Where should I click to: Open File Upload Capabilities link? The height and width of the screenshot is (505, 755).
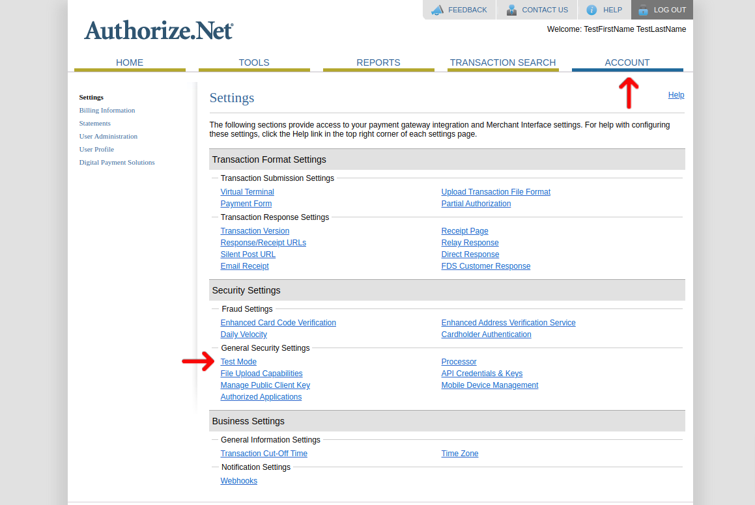(x=261, y=374)
